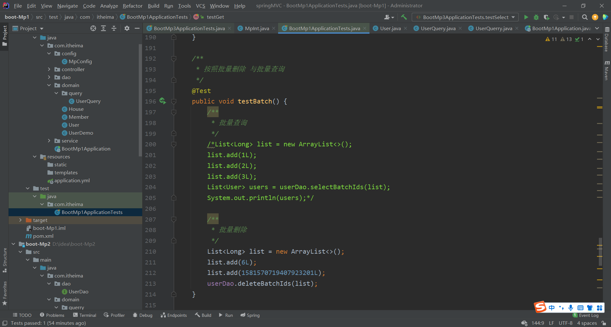Click the orange update arrow icon
The height and width of the screenshot is (327, 611).
[595, 17]
